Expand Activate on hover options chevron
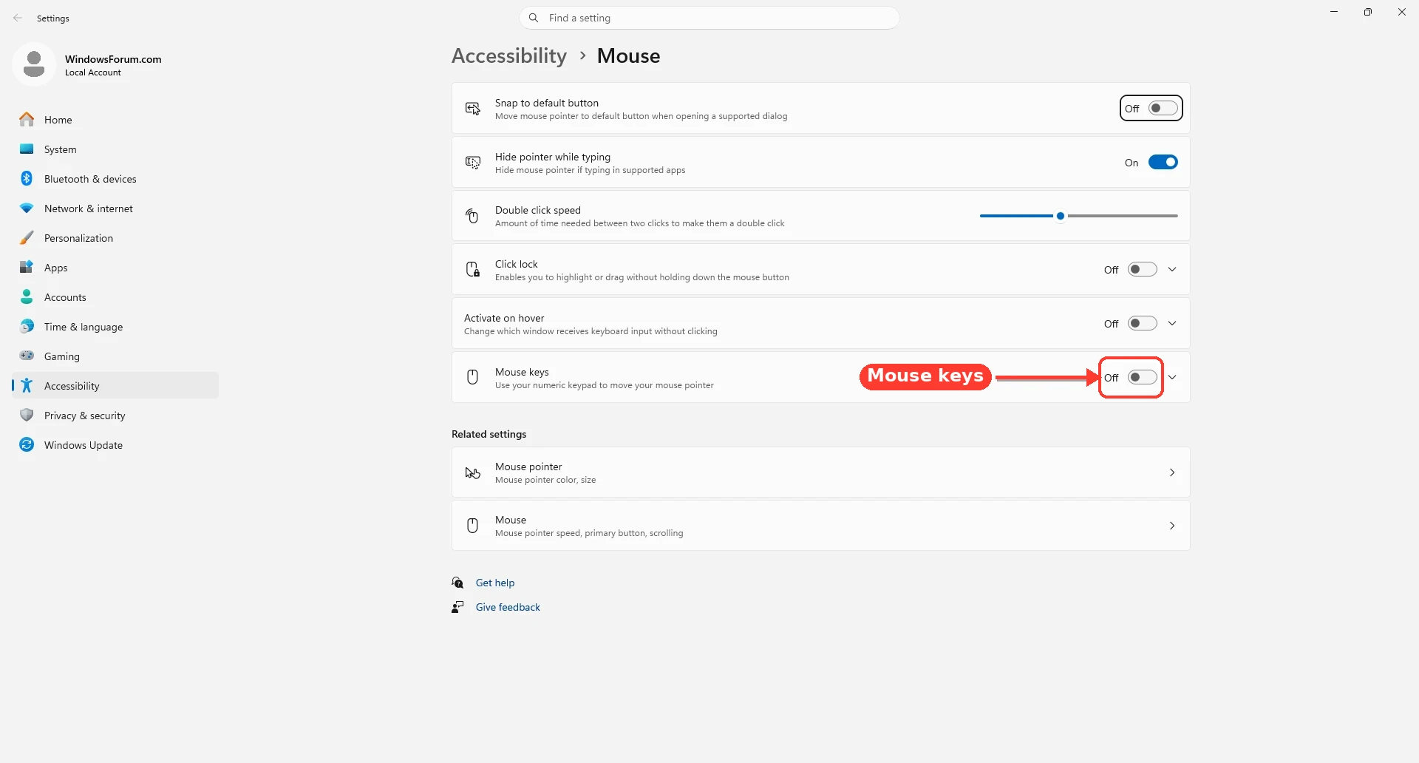The width and height of the screenshot is (1419, 763). 1172,323
